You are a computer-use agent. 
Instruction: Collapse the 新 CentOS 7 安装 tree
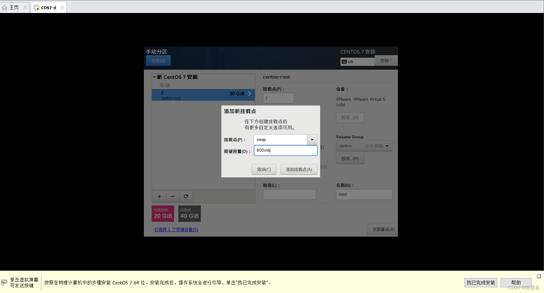pyautogui.click(x=154, y=77)
